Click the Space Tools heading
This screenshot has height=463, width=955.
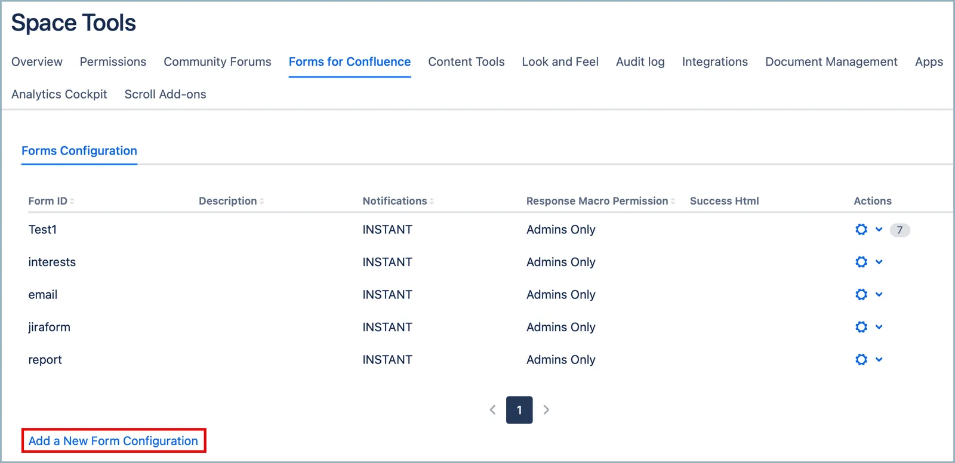click(x=73, y=23)
